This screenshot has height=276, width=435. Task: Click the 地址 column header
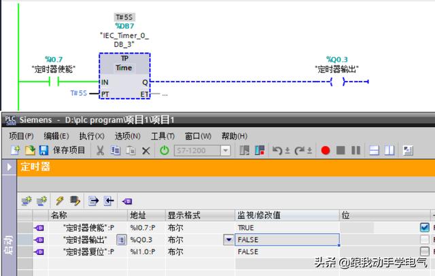point(147,215)
